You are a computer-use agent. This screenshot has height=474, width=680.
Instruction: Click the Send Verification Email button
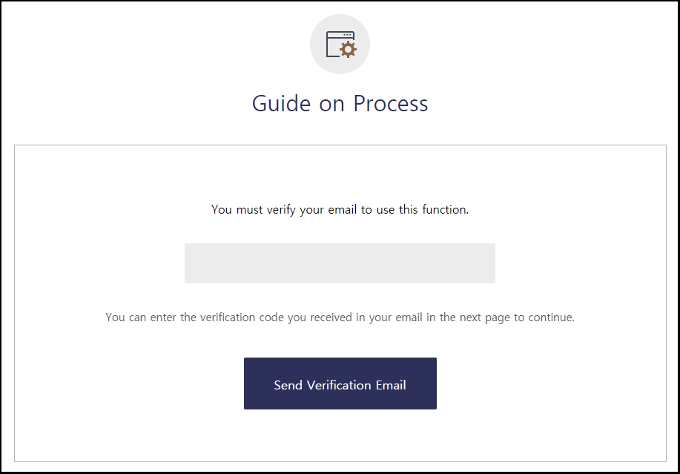click(x=340, y=384)
